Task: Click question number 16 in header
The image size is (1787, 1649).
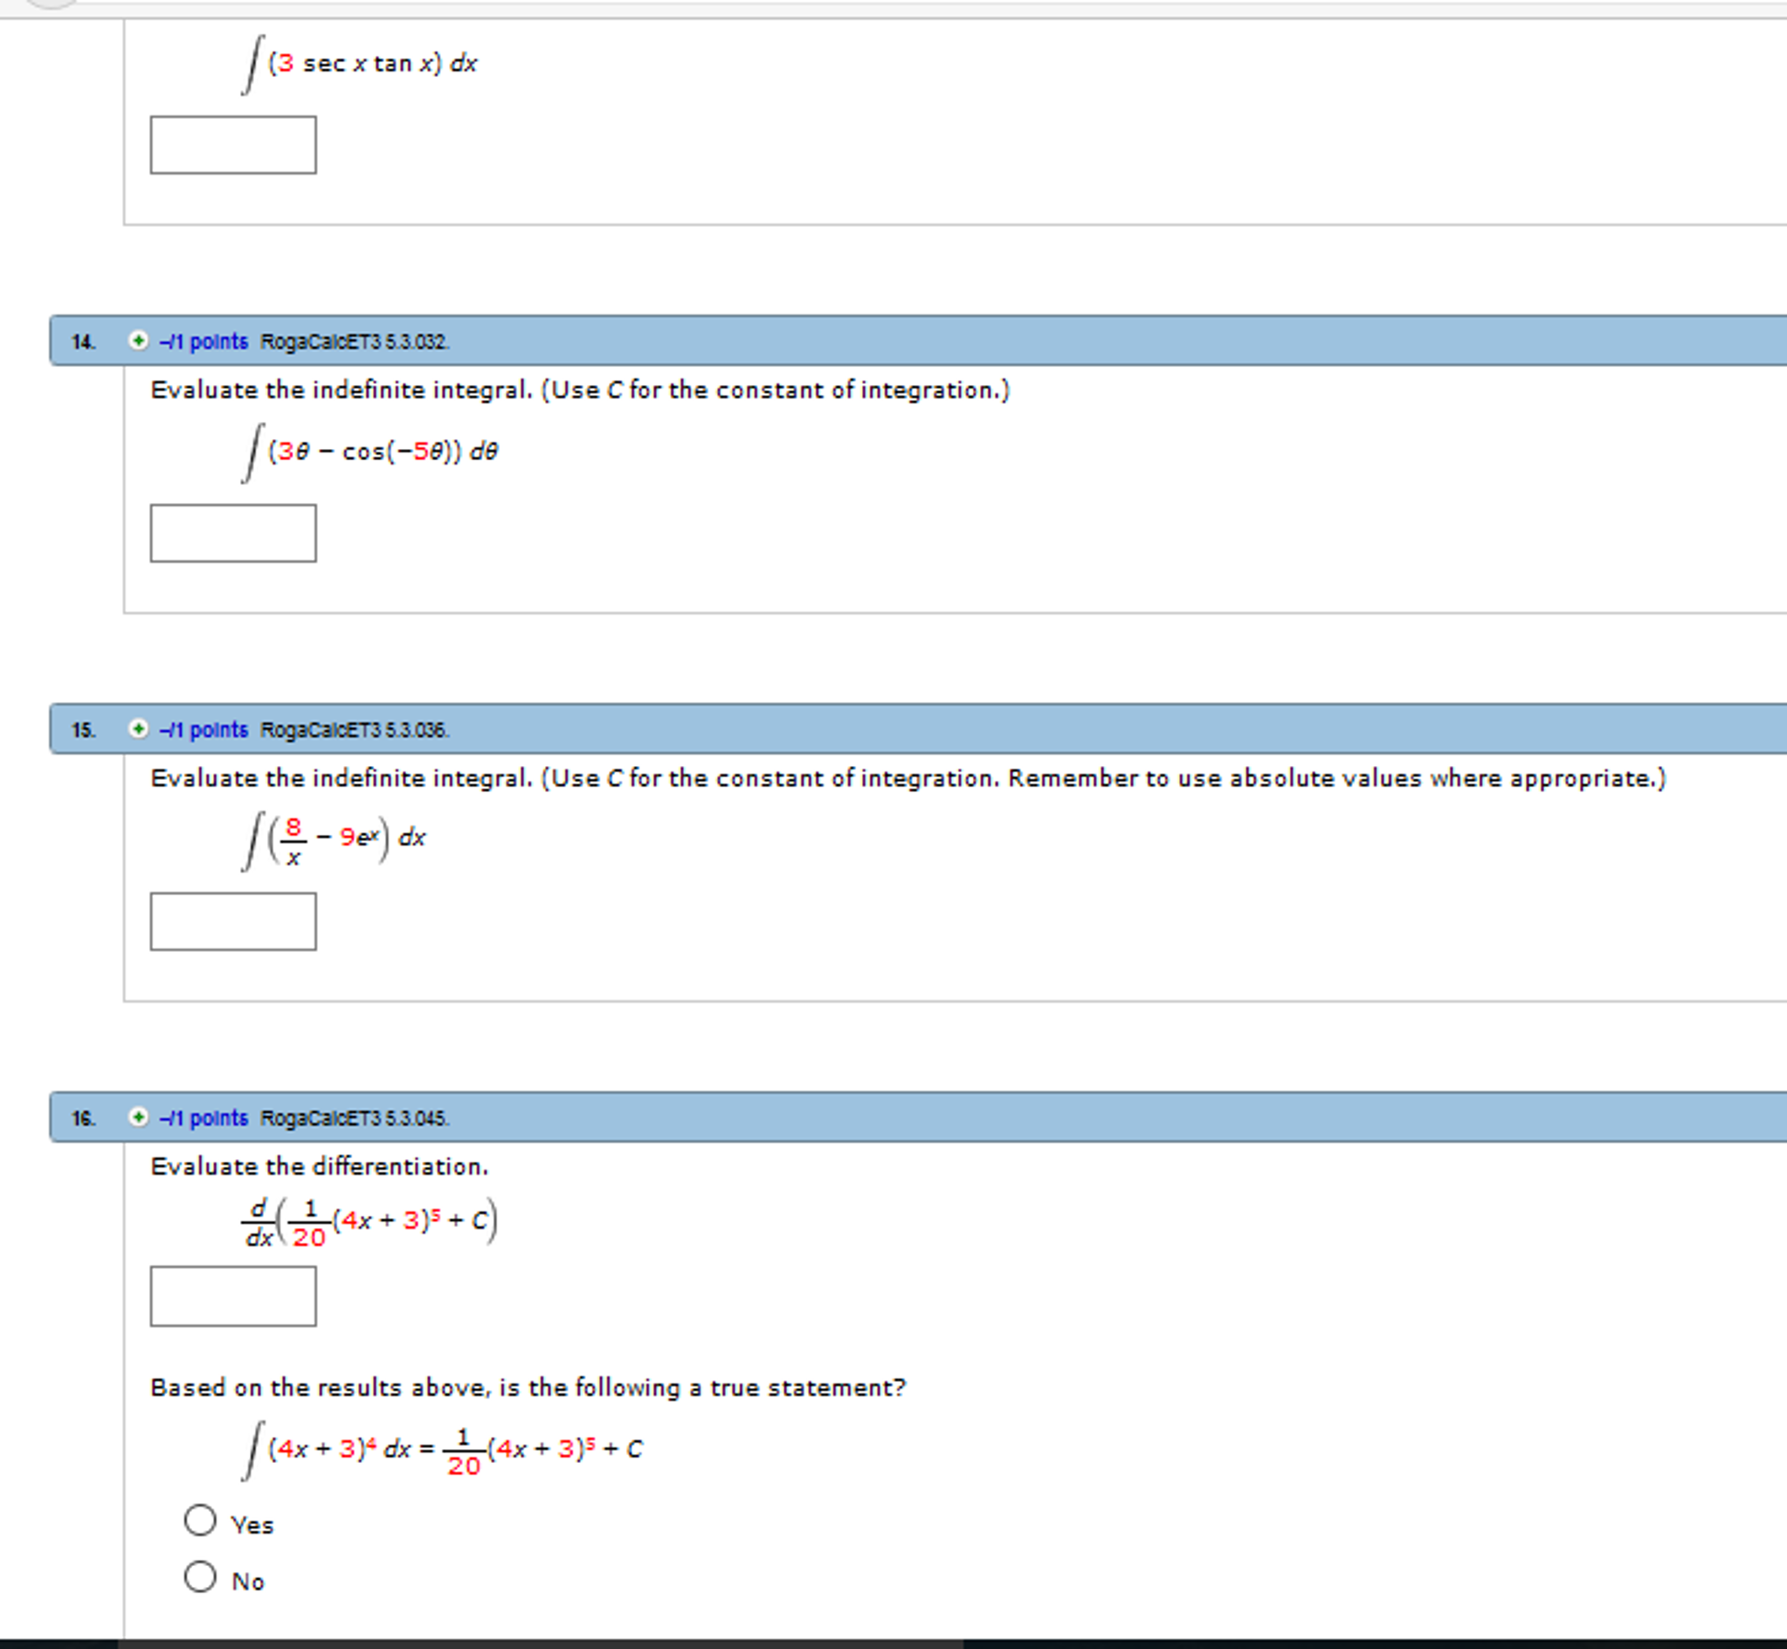Action: point(83,1118)
